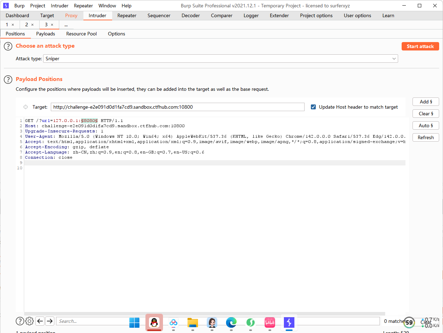Image resolution: width=443 pixels, height=333 pixels.
Task: Switch to the Logger tab
Action: (x=251, y=15)
